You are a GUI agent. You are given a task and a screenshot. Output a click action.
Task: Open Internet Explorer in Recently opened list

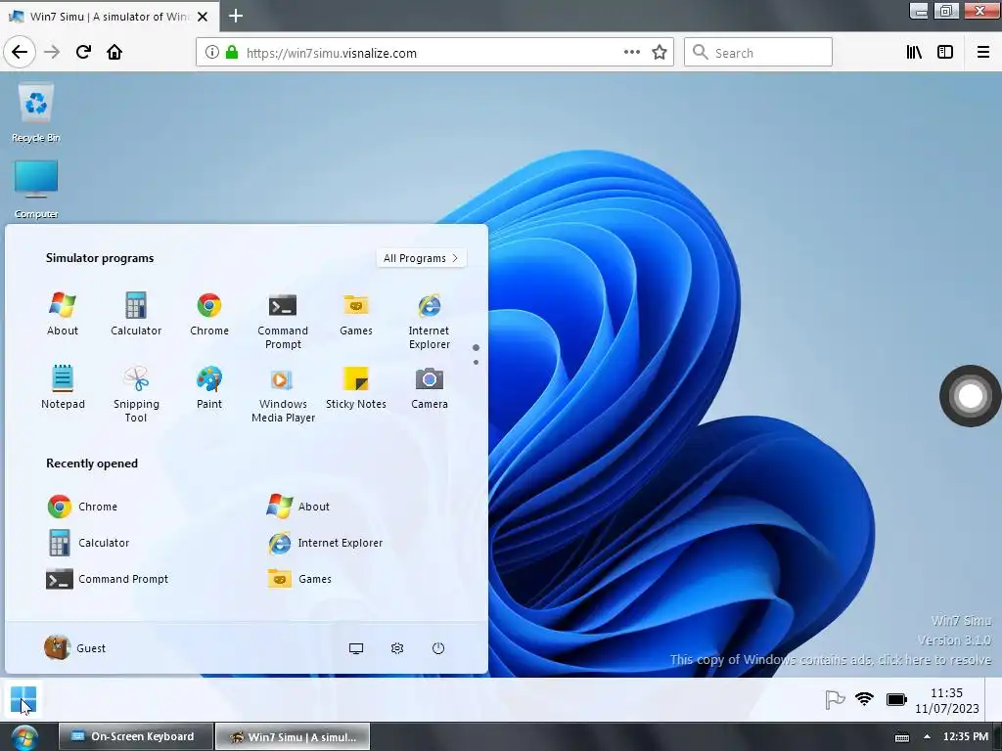click(325, 543)
